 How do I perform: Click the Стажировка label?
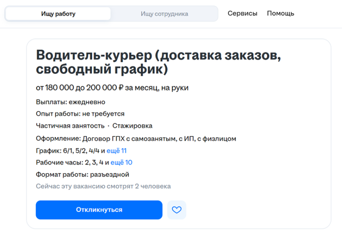[132, 126]
